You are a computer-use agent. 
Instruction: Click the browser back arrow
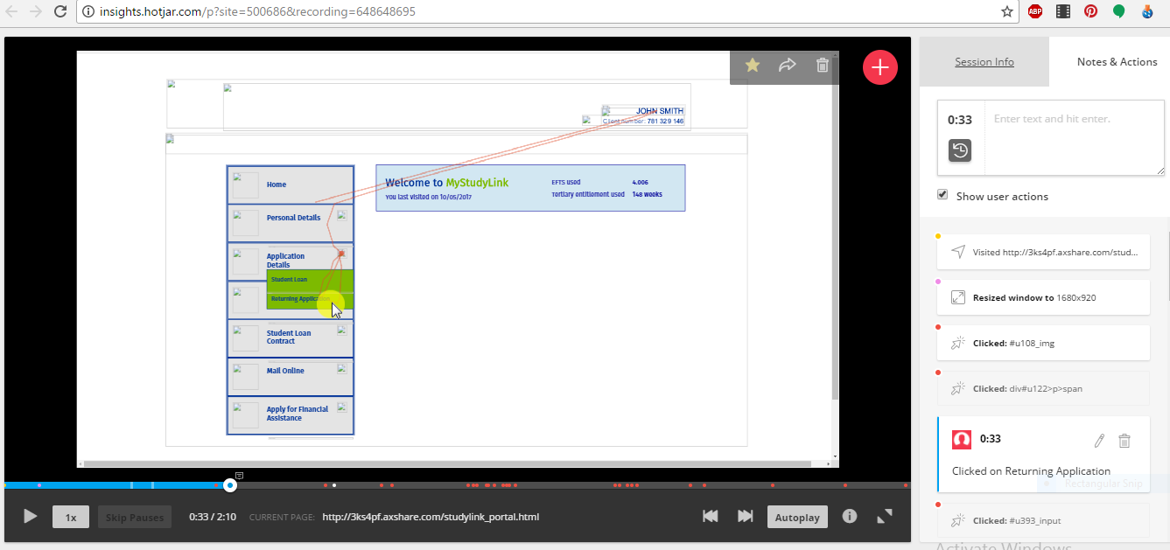point(11,11)
